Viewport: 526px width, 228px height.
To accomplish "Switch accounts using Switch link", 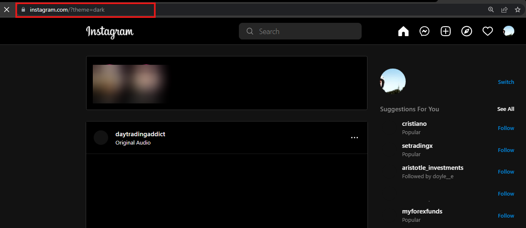I will 506,82.
